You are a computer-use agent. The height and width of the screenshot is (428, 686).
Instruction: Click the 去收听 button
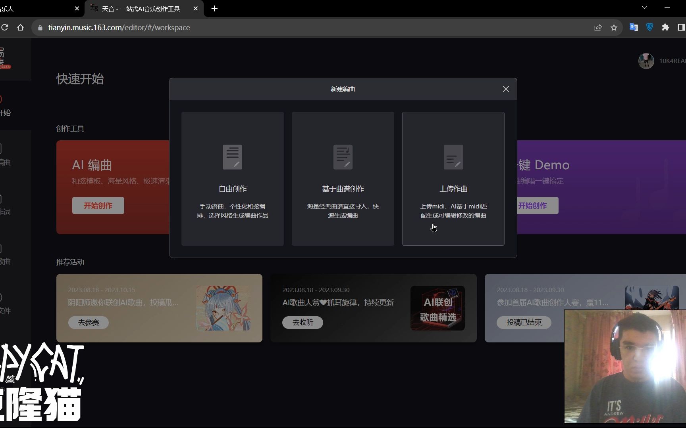[x=303, y=323]
